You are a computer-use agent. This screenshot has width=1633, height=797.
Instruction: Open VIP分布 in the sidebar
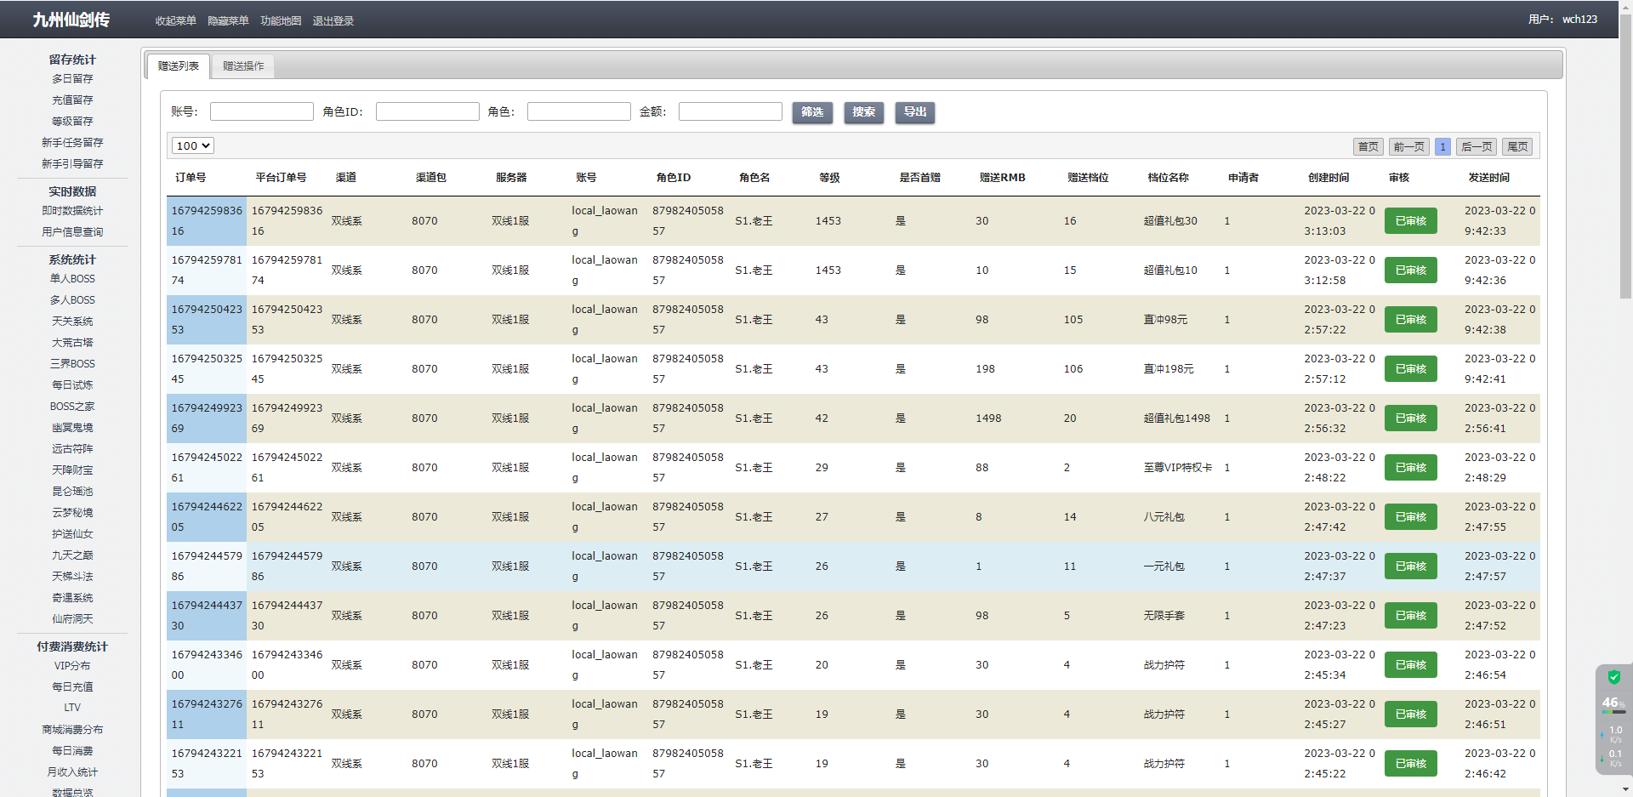click(72, 666)
